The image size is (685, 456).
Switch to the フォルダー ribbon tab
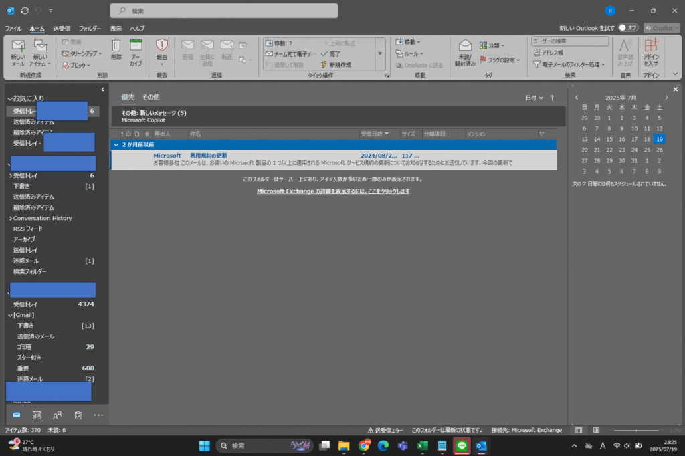pos(90,29)
